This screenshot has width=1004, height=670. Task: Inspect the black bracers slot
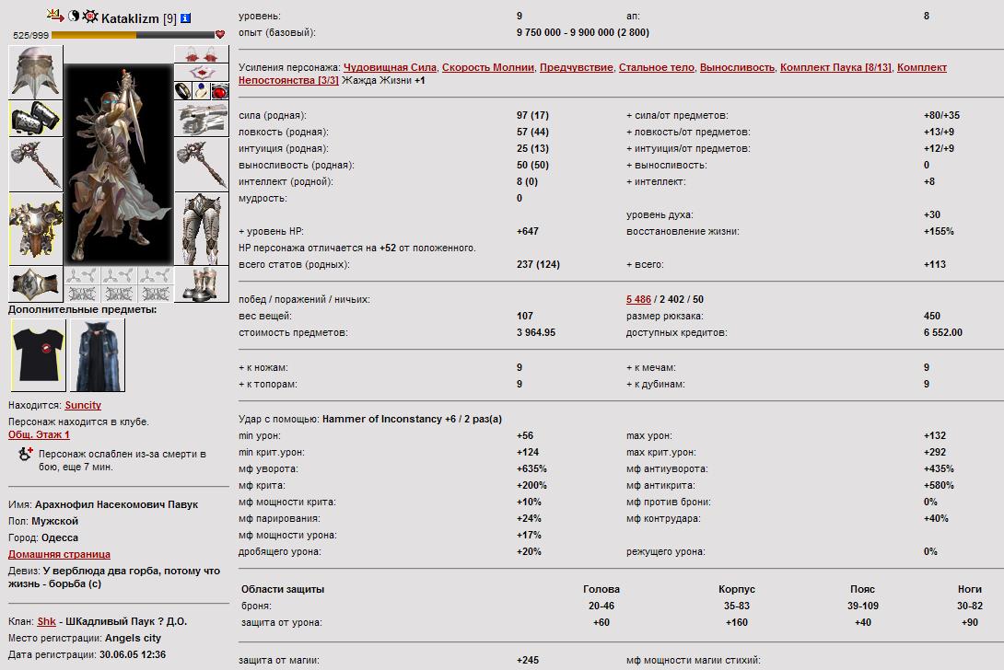[36, 119]
